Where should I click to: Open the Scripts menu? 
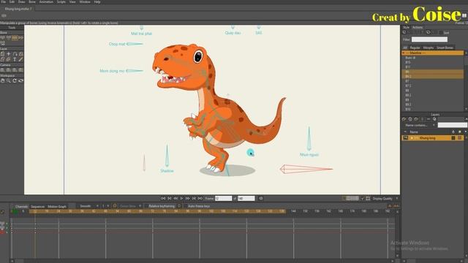pyautogui.click(x=61, y=1)
